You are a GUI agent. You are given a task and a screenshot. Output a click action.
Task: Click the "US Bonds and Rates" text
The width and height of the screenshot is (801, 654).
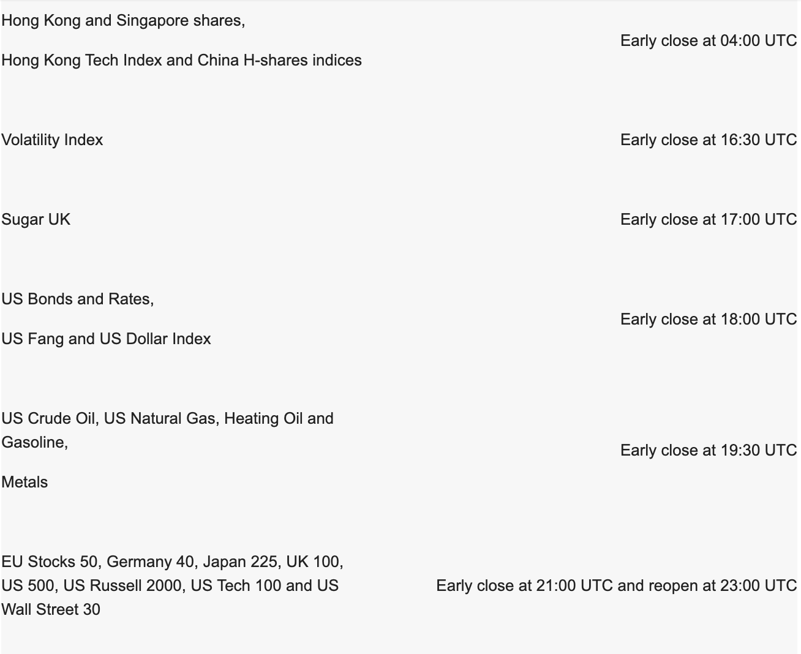point(77,299)
